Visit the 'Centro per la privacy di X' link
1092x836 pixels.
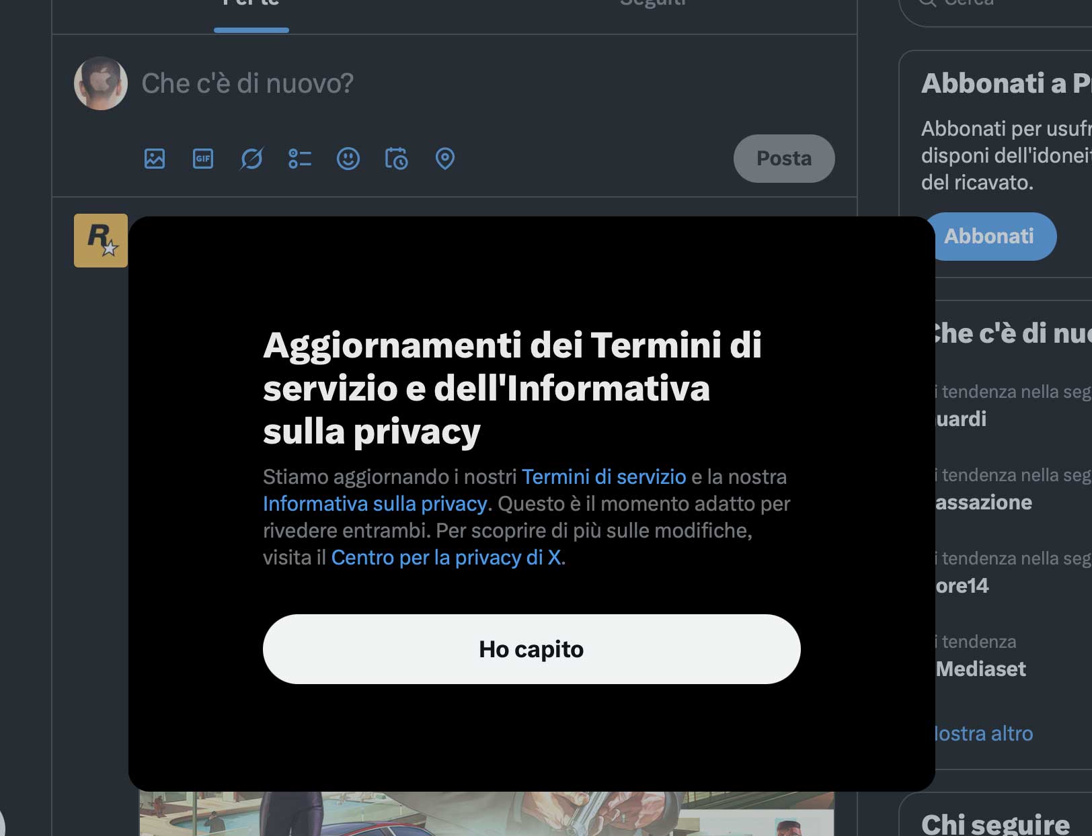tap(448, 557)
